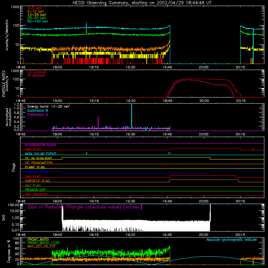268x268 pixels.
Task: Select the cyan 50-100 keV legend entry
Action: tap(38, 21)
